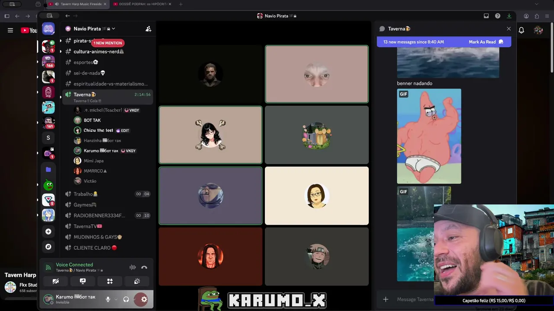This screenshot has width=554, height=311.
Task: Open the YouTube account avatar menu
Action: click(x=538, y=30)
